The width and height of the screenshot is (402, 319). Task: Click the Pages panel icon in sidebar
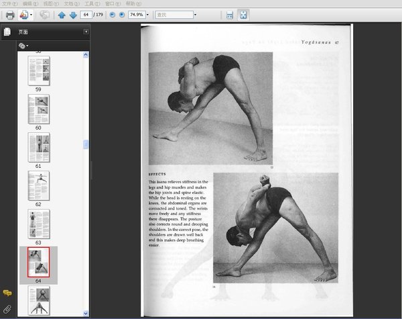click(x=7, y=32)
